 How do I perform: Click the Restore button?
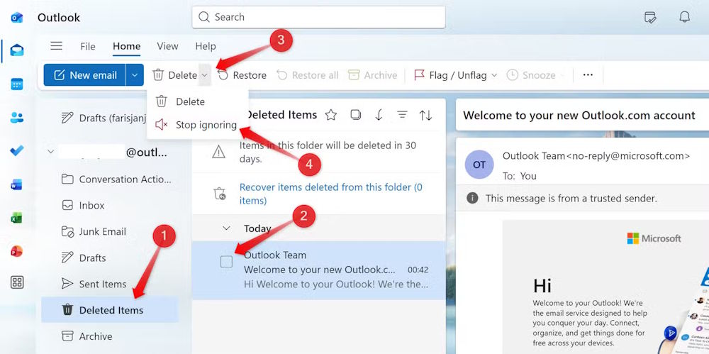(x=242, y=75)
